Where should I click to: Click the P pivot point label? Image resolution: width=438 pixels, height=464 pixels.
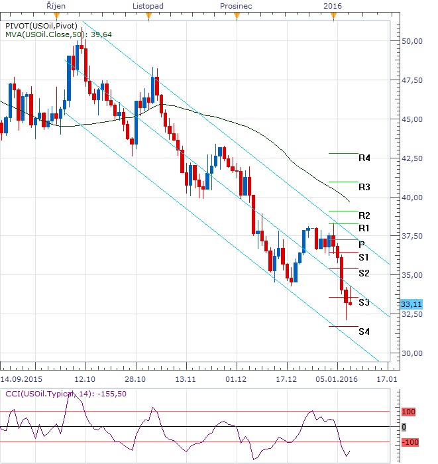(361, 245)
